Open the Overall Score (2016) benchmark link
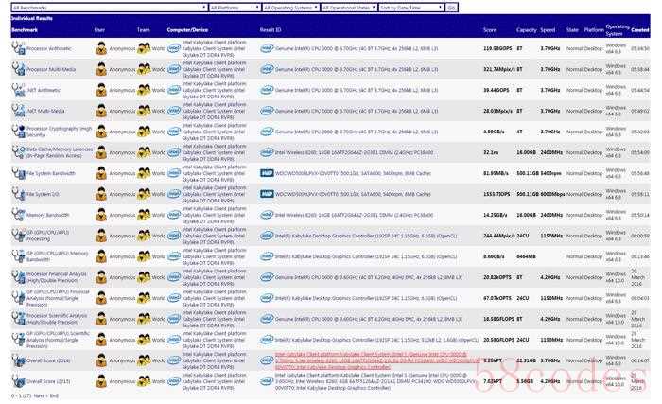The height and width of the screenshot is (404, 662). [x=48, y=360]
